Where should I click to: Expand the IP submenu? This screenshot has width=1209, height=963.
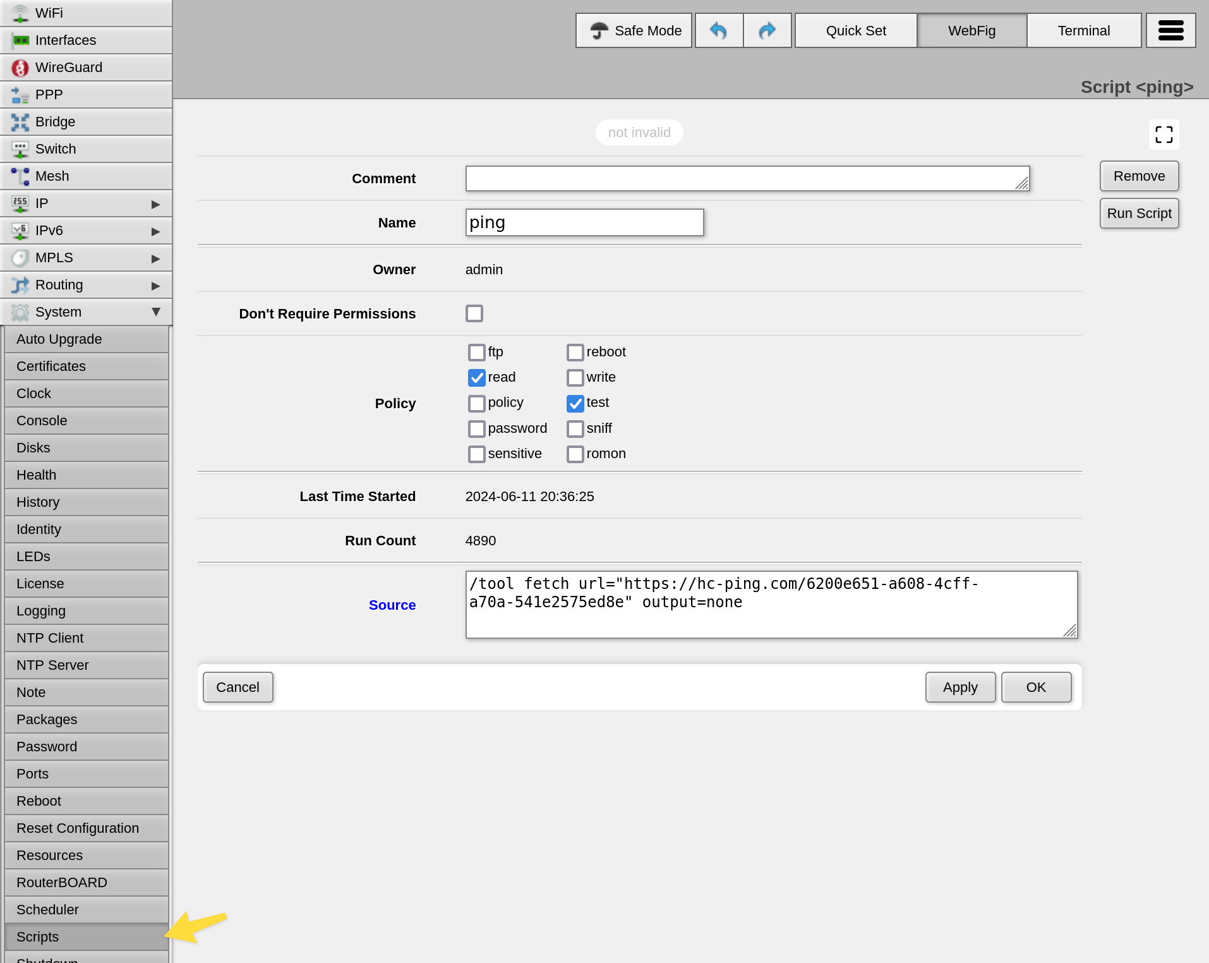click(155, 203)
